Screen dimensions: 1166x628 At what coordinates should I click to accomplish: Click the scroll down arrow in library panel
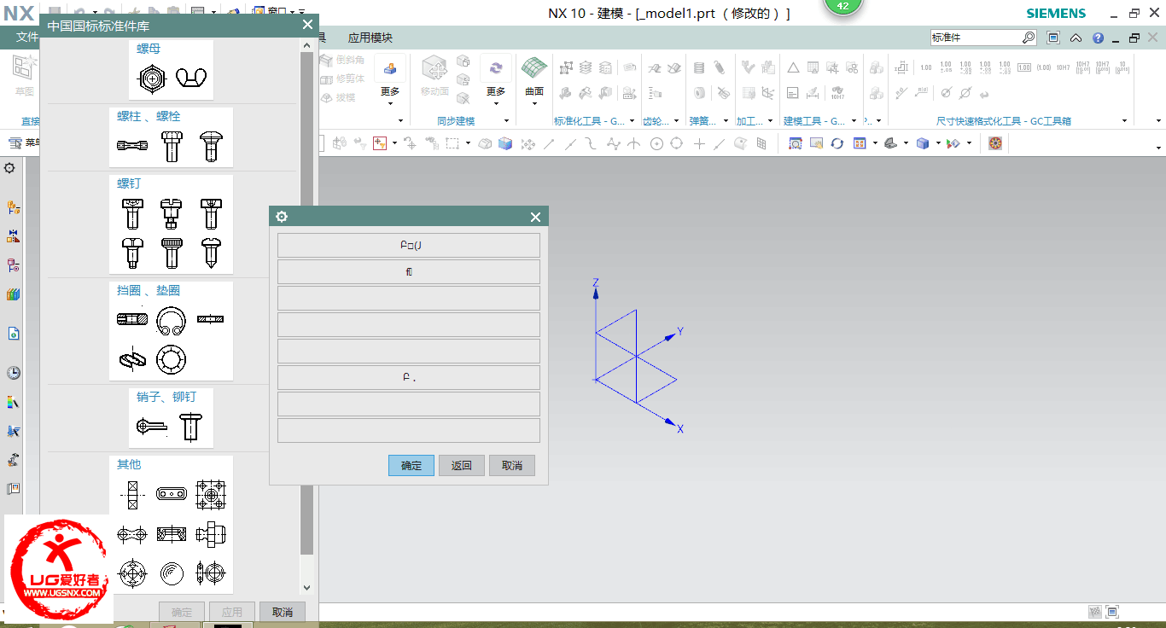point(306,589)
